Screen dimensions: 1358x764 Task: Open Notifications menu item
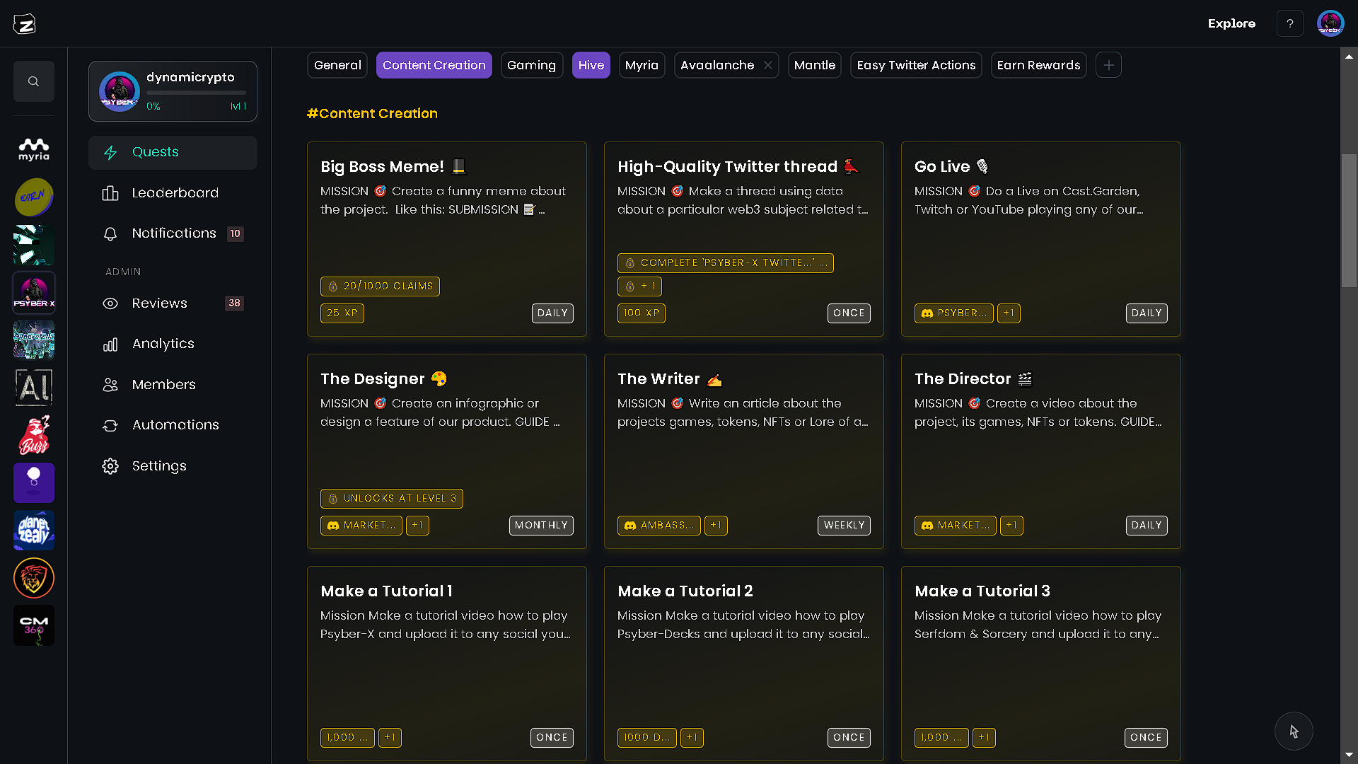click(173, 233)
